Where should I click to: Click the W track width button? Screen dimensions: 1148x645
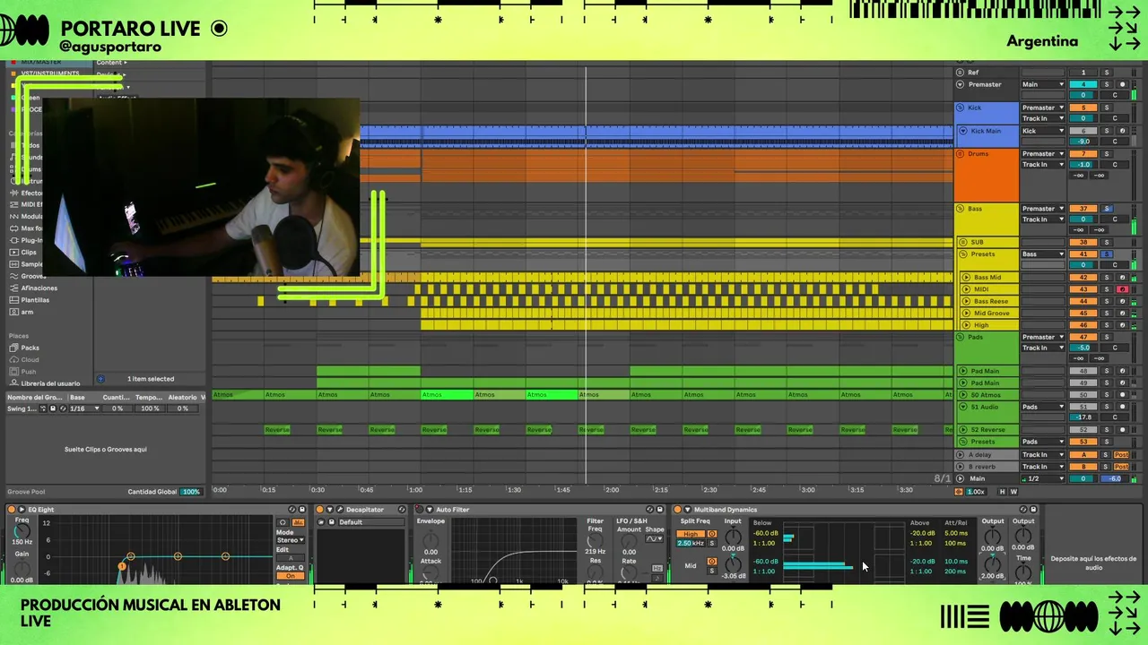(1014, 491)
